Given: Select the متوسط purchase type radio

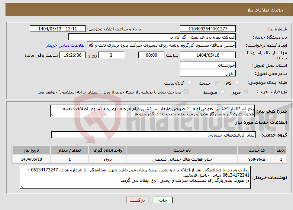Looking at the screenshot, I should pos(222,91).
